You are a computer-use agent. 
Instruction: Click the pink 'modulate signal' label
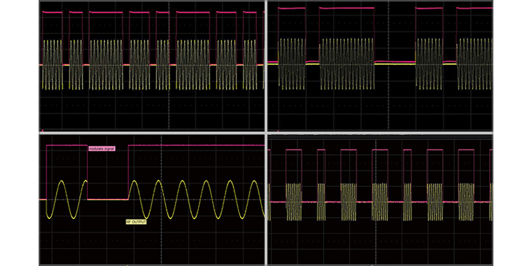(102, 148)
